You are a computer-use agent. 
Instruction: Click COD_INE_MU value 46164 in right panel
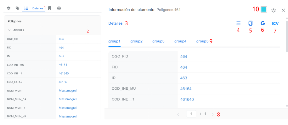coord(186,89)
